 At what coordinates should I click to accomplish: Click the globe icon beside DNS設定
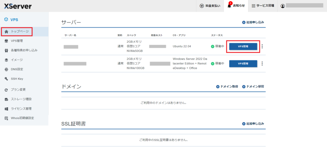click(6, 69)
